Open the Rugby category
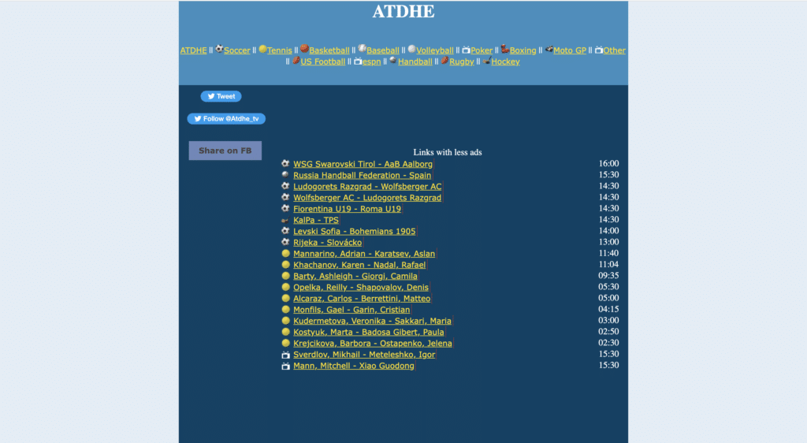 click(x=462, y=61)
